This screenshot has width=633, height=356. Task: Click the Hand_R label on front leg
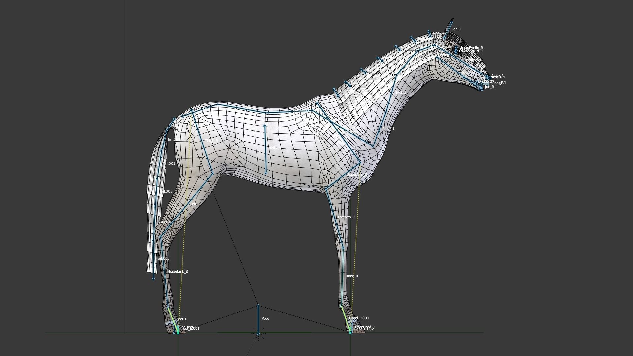click(351, 276)
